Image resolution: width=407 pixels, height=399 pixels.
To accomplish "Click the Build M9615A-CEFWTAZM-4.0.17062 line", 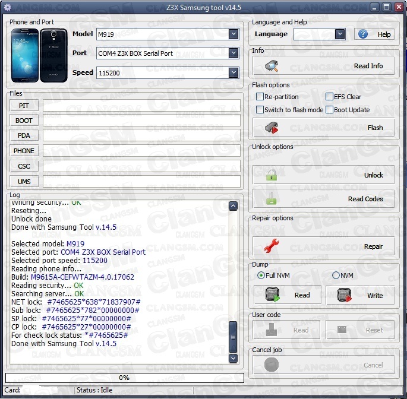I will click(72, 277).
